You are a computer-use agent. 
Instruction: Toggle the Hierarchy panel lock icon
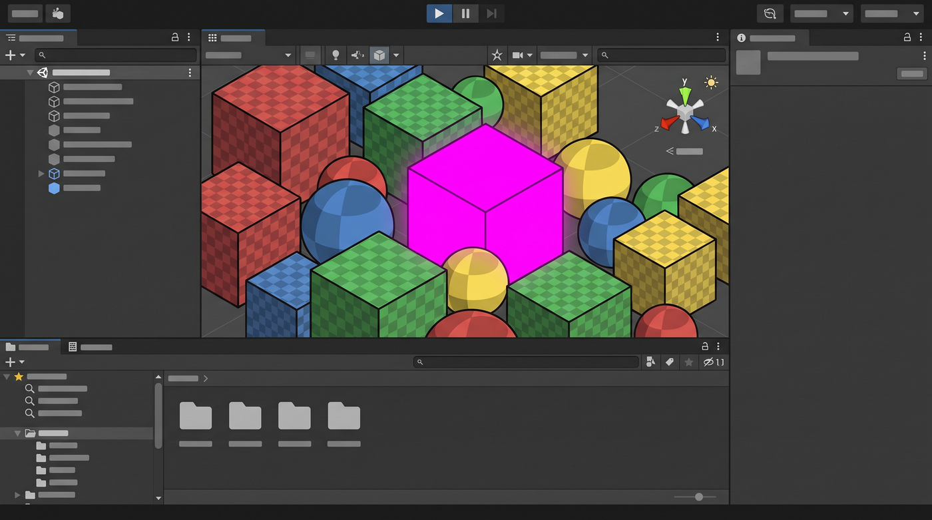click(x=175, y=38)
